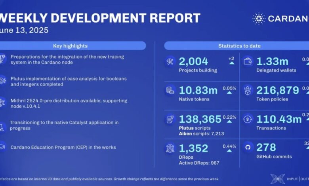Click the 138,365 figure
The width and height of the screenshot is (309, 186).
coord(200,119)
